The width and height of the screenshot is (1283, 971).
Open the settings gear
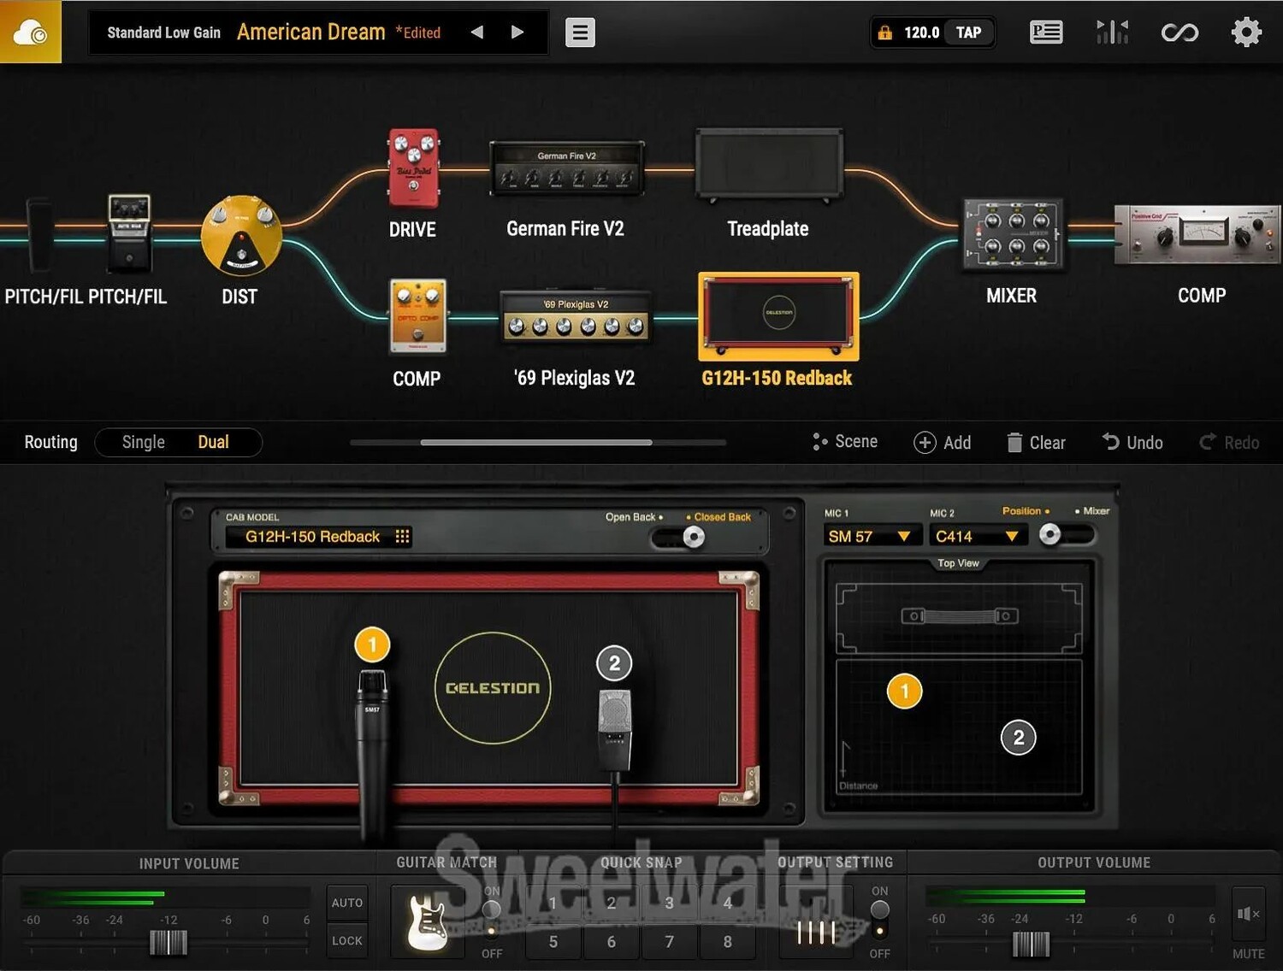click(x=1246, y=32)
